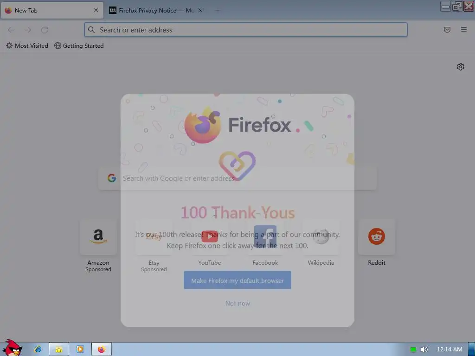475x356 pixels.
Task: Open the file explorer taskbar icon
Action: pyautogui.click(x=59, y=350)
